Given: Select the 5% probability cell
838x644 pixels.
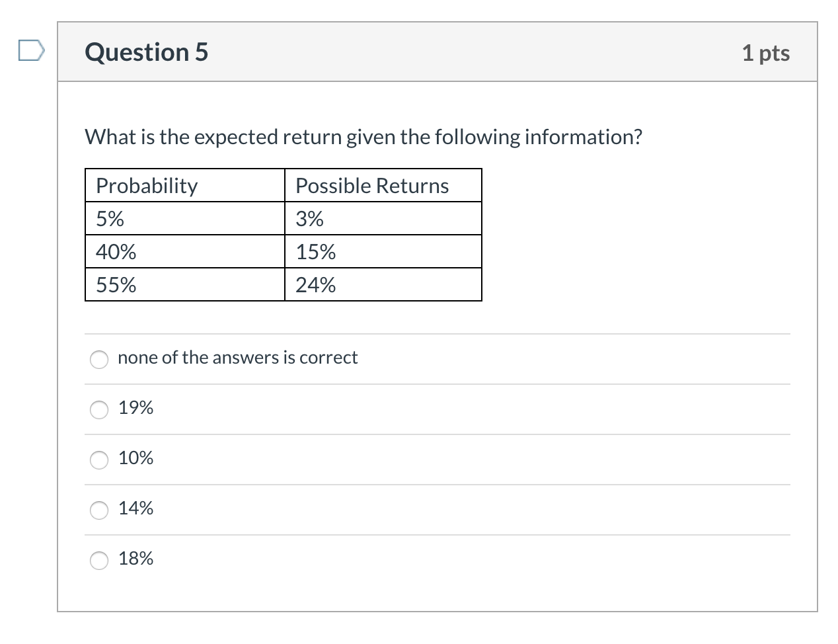Looking at the screenshot, I should point(110,219).
